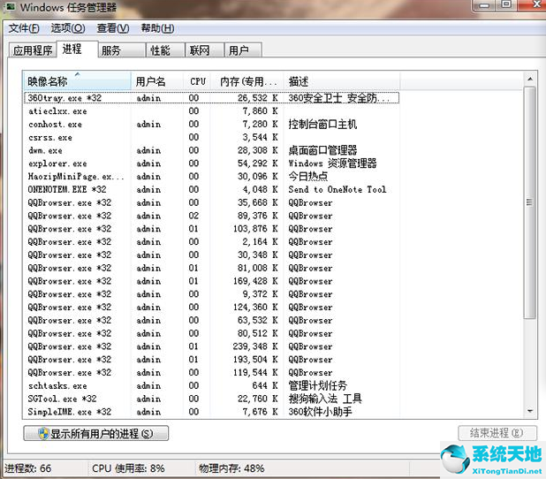Select the csrss.exe process
The height and width of the screenshot is (479, 546).
(x=212, y=137)
